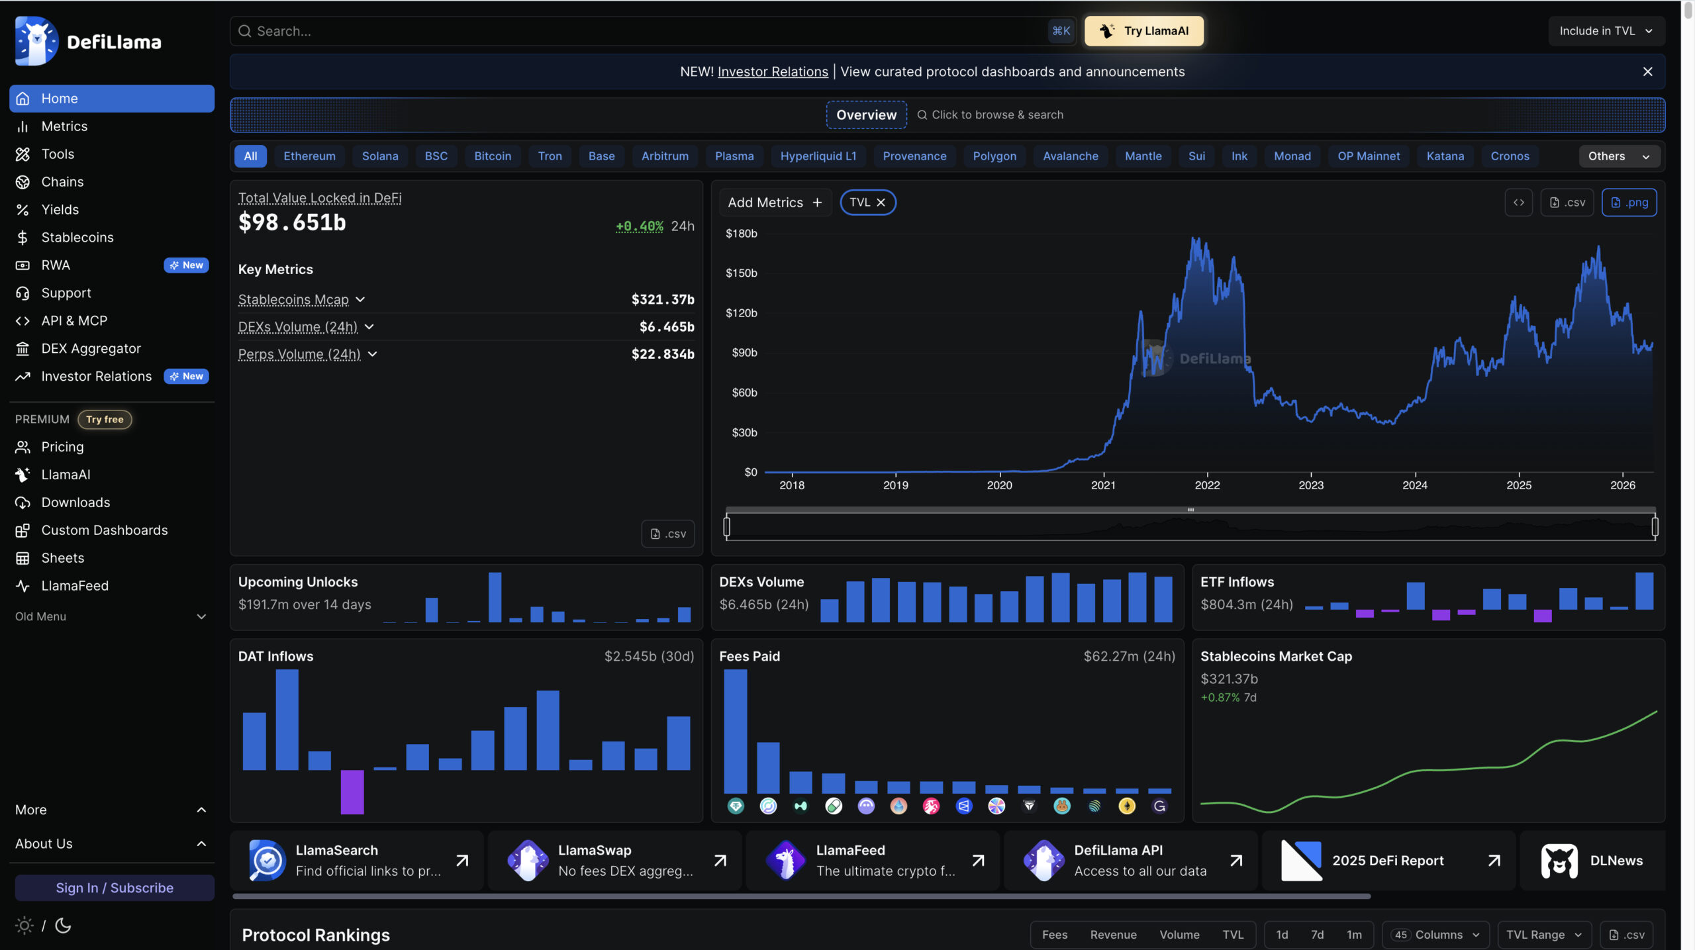Open the Include in TVL dropdown
This screenshot has height=950, width=1695.
[x=1606, y=31]
